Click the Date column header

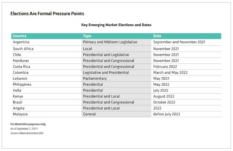157,36
